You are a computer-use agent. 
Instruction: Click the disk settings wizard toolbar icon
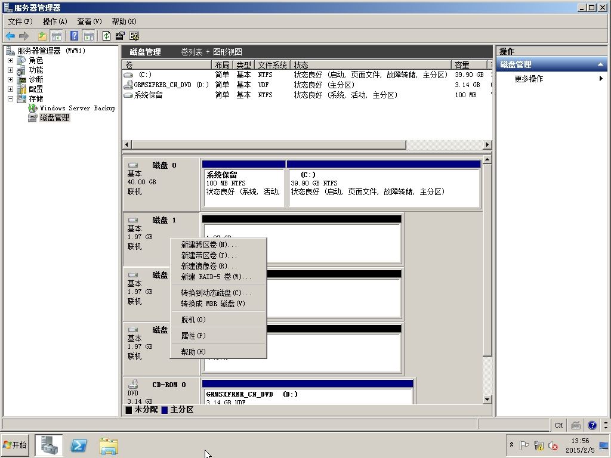coord(134,36)
